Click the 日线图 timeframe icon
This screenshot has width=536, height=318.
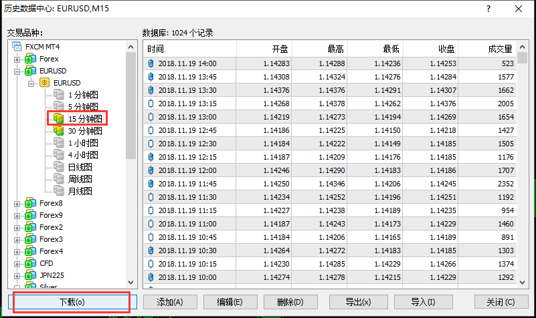(59, 167)
